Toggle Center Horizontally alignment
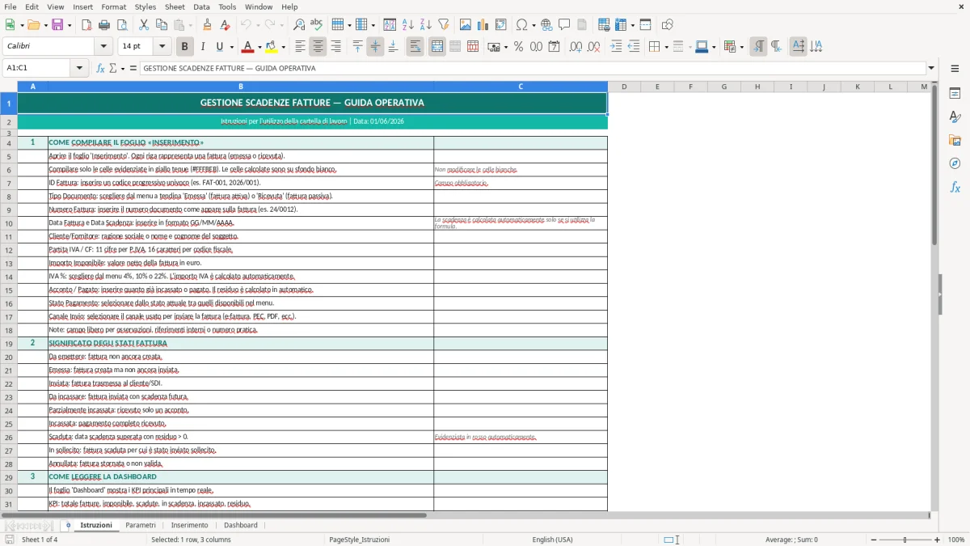Image resolution: width=970 pixels, height=546 pixels. point(318,47)
